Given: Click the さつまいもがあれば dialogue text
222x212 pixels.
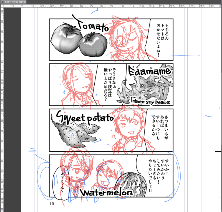Looking at the screenshot, I should (160, 127).
